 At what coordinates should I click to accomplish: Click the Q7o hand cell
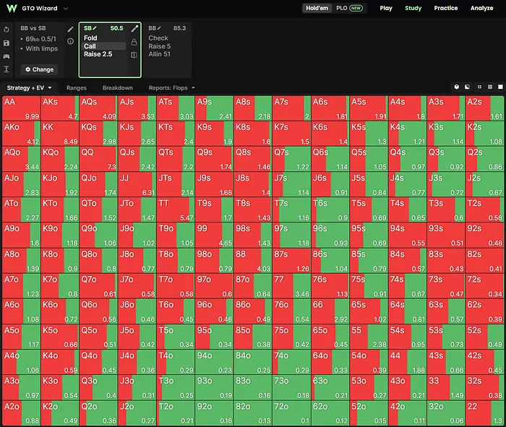98,285
